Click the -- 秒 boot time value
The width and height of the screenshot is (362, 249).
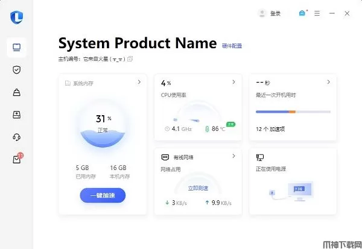pyautogui.click(x=263, y=83)
